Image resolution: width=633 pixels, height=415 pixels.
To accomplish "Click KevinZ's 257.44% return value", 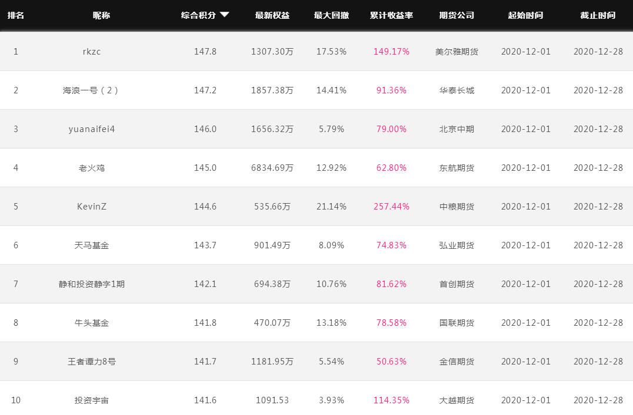I will click(392, 206).
